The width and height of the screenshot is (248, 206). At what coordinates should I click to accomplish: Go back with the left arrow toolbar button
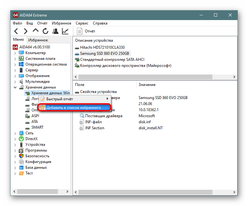tap(16, 31)
